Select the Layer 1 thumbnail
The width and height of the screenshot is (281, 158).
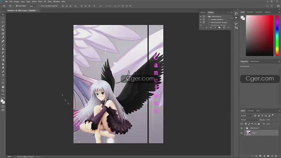click(x=248, y=133)
